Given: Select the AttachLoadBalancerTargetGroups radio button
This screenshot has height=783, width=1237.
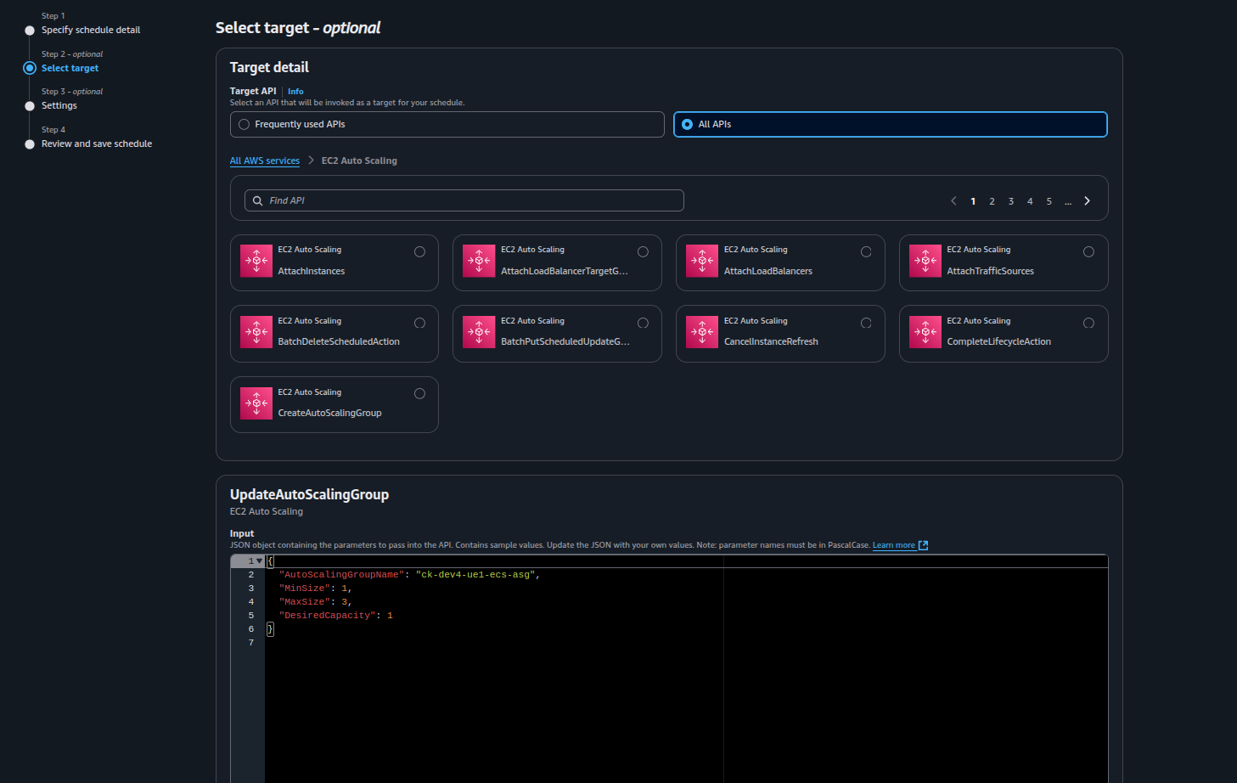Looking at the screenshot, I should (643, 252).
